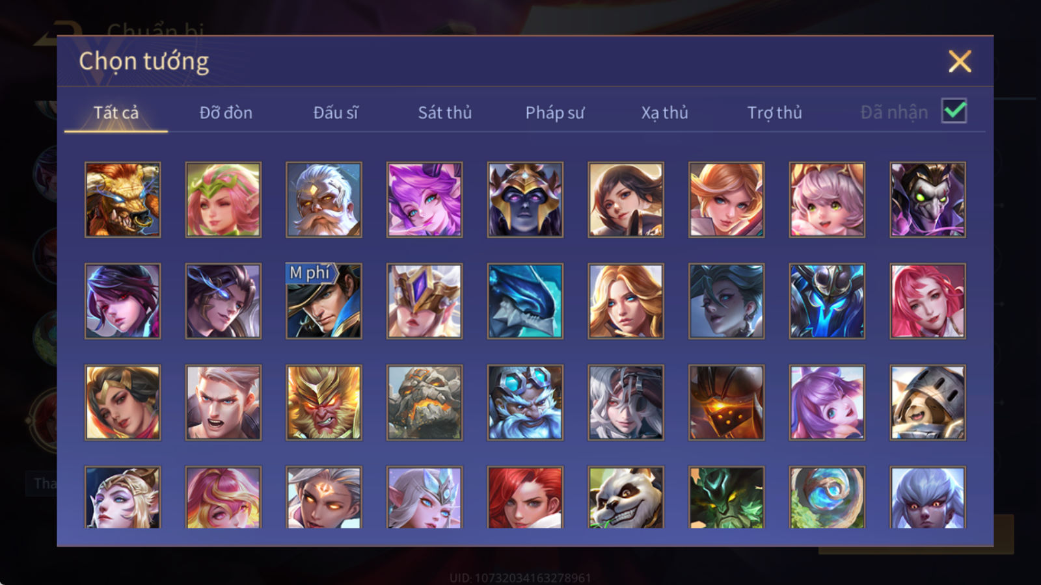1041x585 pixels.
Task: Select the blue-bearded goggles dwarf hero
Action: pyautogui.click(x=525, y=402)
